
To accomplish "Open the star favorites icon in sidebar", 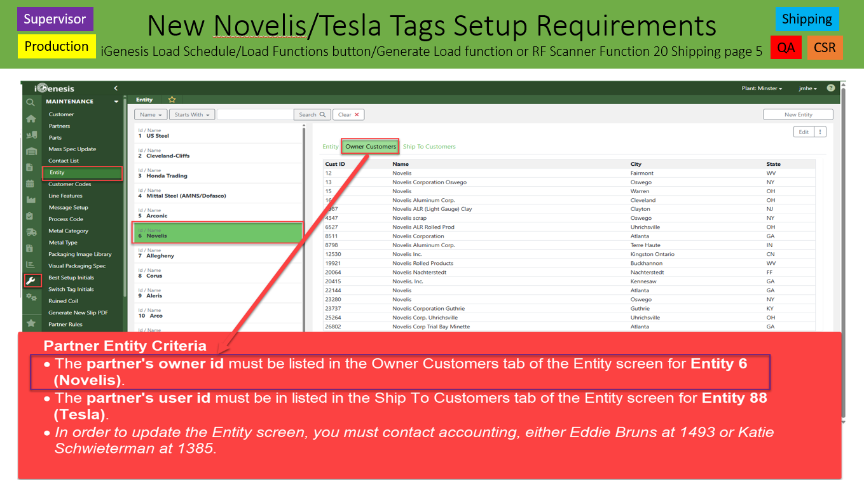I will tap(31, 323).
